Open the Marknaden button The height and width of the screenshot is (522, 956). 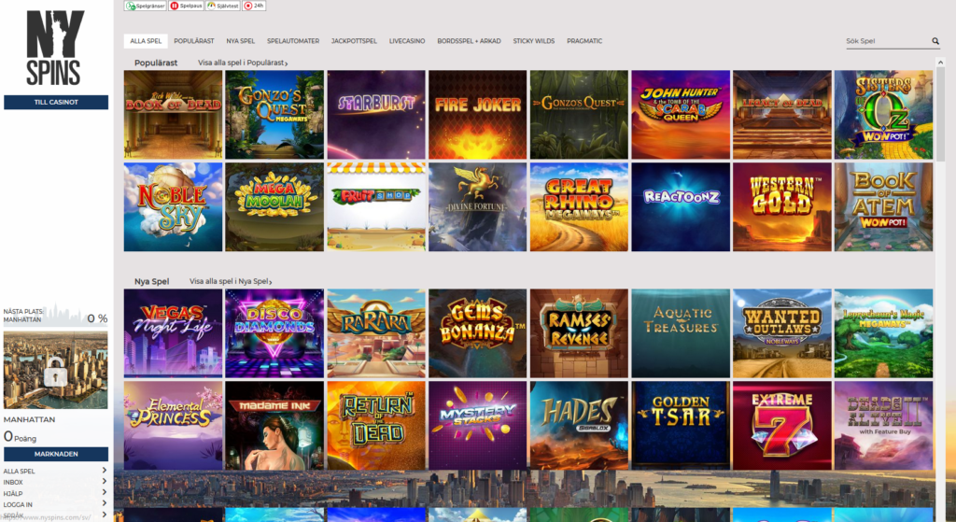(x=56, y=454)
